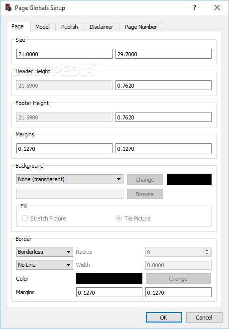Click the second Border Margins field
Image resolution: width=229 pixels, height=329 pixels.
coord(178,292)
